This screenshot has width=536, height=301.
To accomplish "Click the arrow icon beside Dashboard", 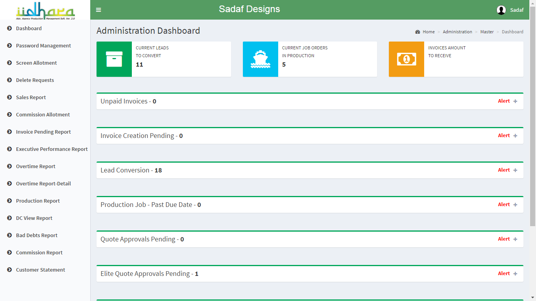I will click(9, 28).
